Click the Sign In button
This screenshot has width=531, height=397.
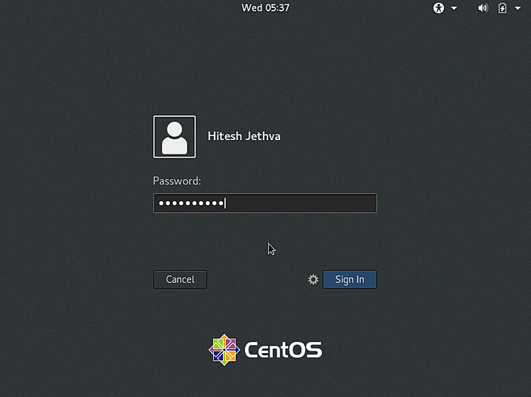point(350,280)
